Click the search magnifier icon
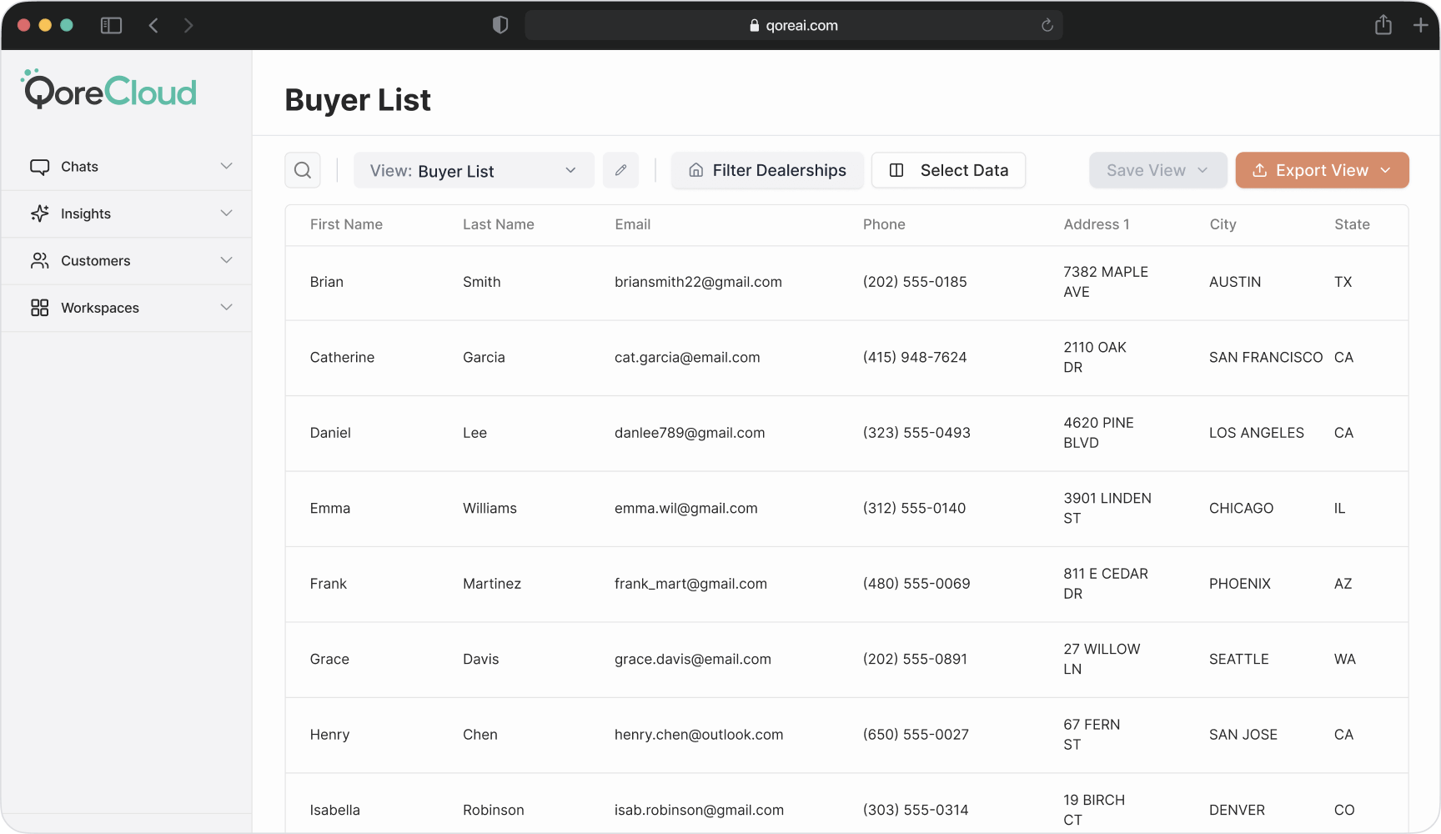Image resolution: width=1441 pixels, height=834 pixels. [303, 170]
